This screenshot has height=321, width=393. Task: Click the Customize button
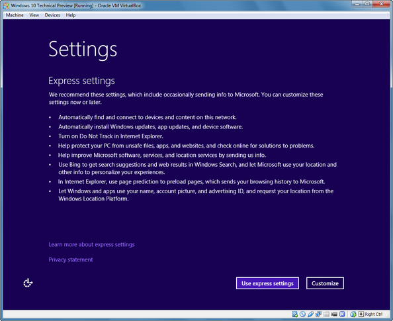pyautogui.click(x=325, y=283)
